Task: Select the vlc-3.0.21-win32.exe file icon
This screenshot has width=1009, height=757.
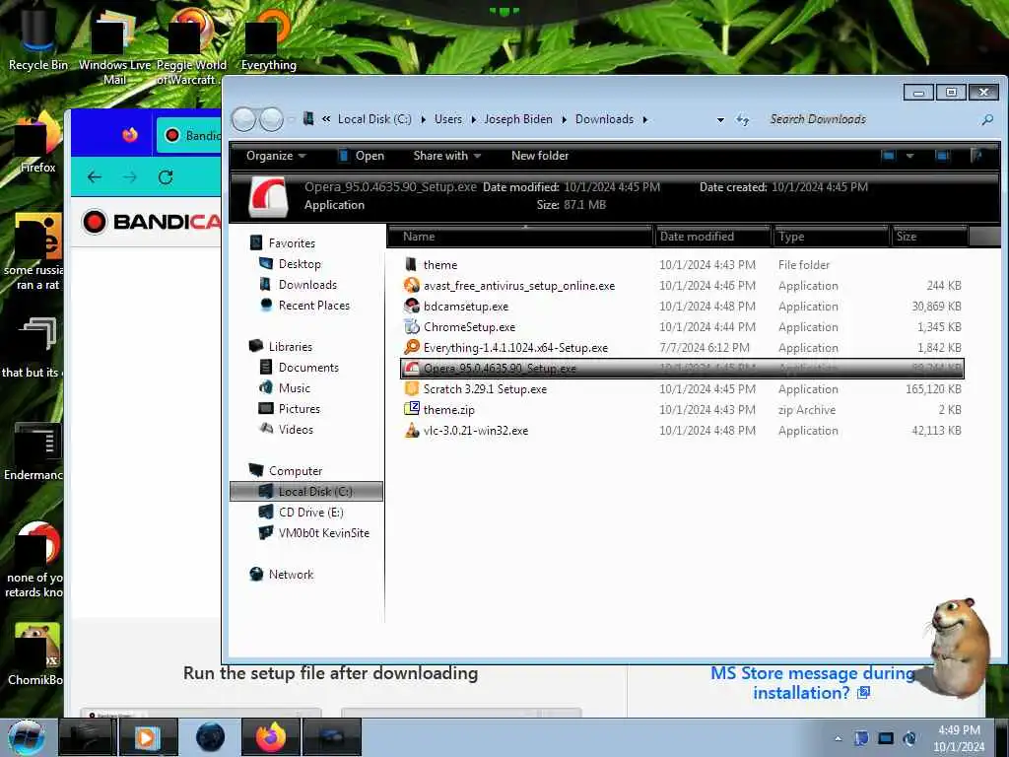Action: pyautogui.click(x=412, y=430)
